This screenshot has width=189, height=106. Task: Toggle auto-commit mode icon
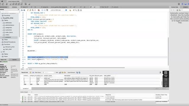tap(47, 10)
